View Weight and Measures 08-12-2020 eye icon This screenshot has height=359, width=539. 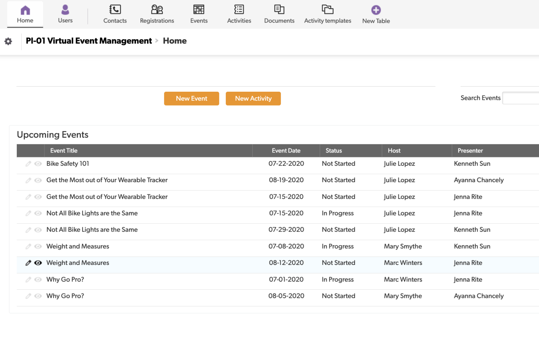pos(38,263)
